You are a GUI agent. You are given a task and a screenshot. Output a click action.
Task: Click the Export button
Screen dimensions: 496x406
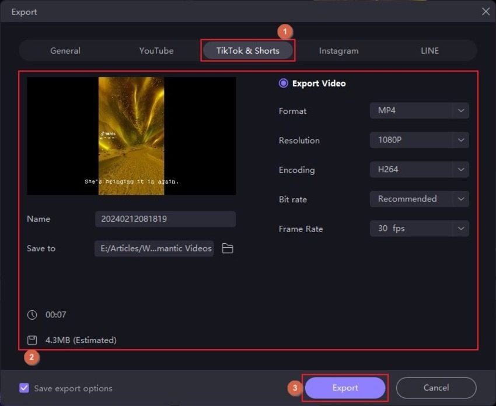345,387
